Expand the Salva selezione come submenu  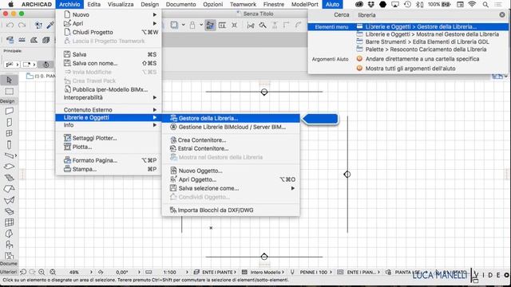click(x=231, y=188)
